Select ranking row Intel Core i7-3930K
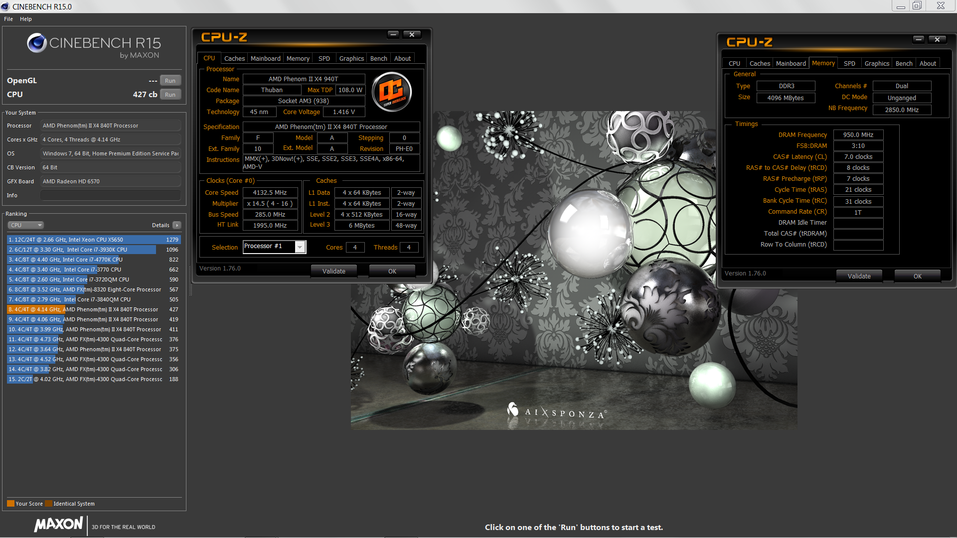 94,250
